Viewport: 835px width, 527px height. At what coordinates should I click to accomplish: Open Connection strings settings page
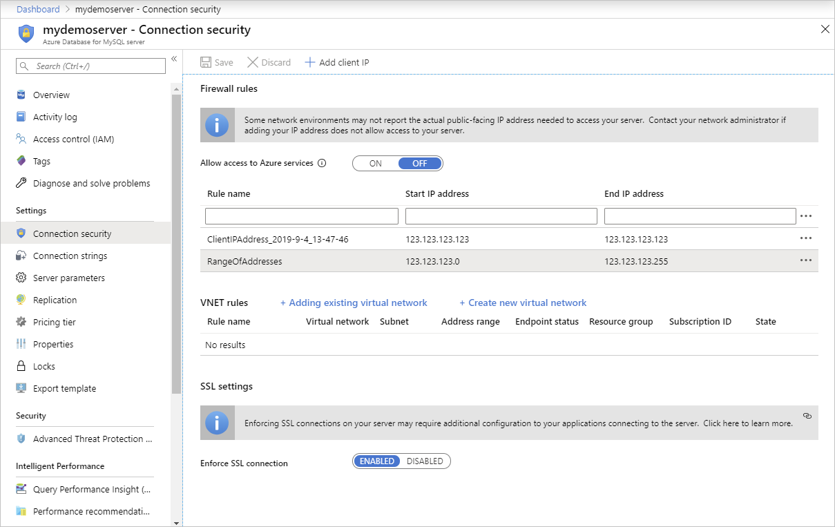tap(70, 256)
